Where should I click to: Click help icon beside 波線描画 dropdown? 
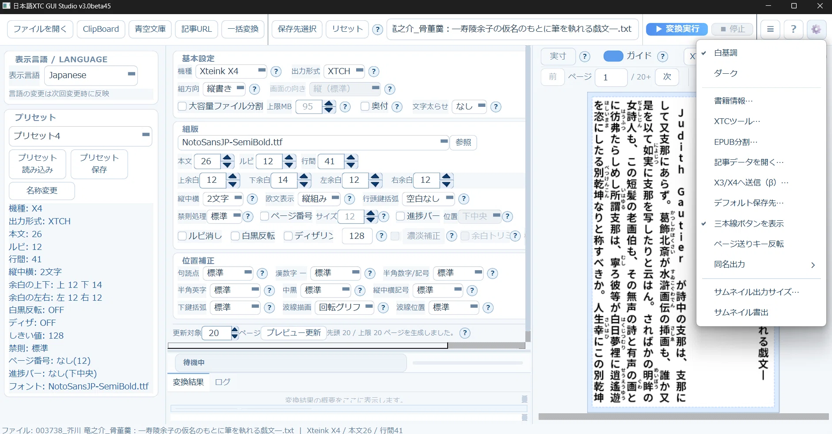point(383,308)
